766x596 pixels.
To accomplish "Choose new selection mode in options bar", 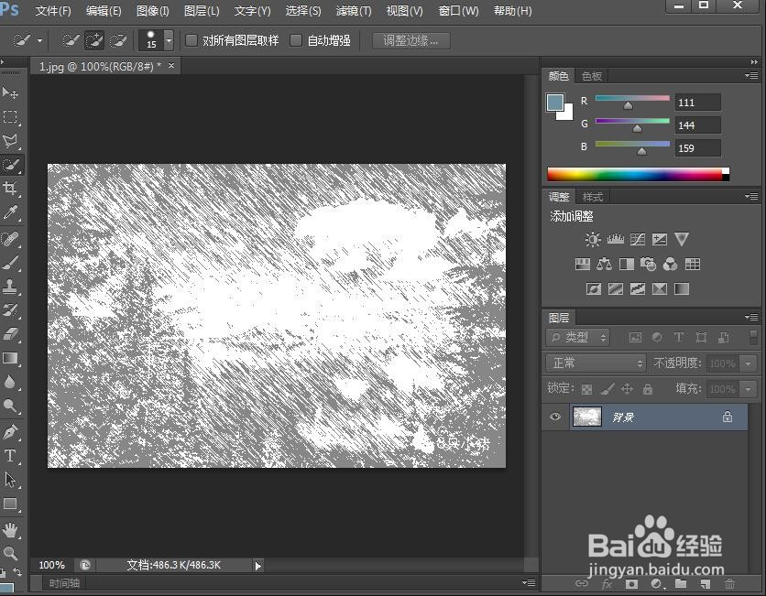I will [71, 40].
